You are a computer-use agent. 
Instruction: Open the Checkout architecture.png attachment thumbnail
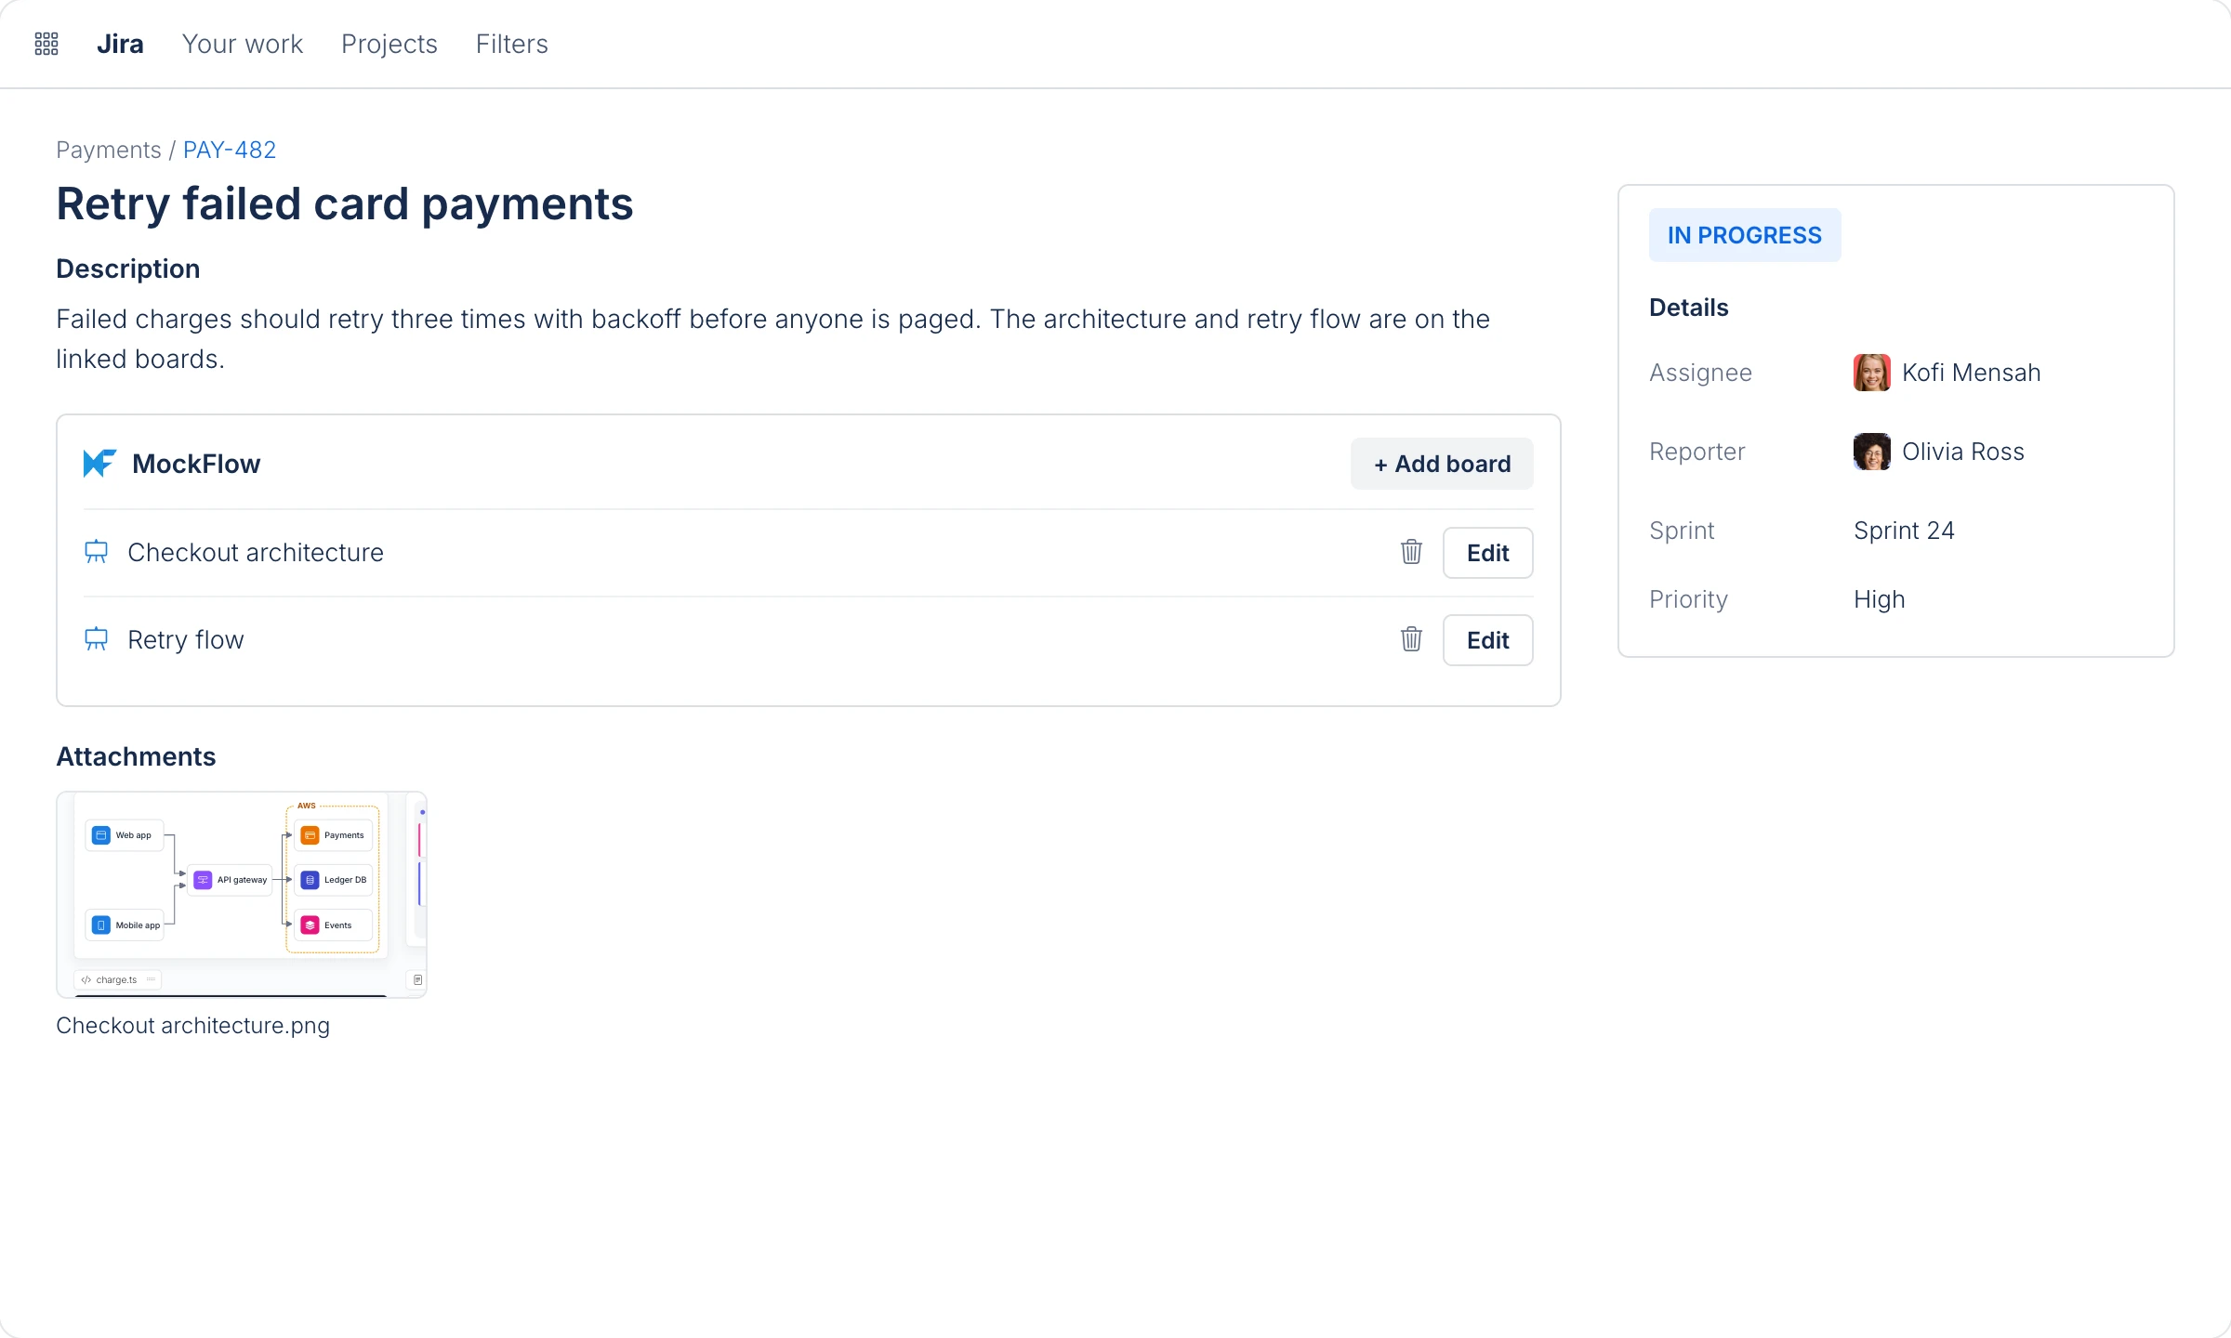click(242, 895)
